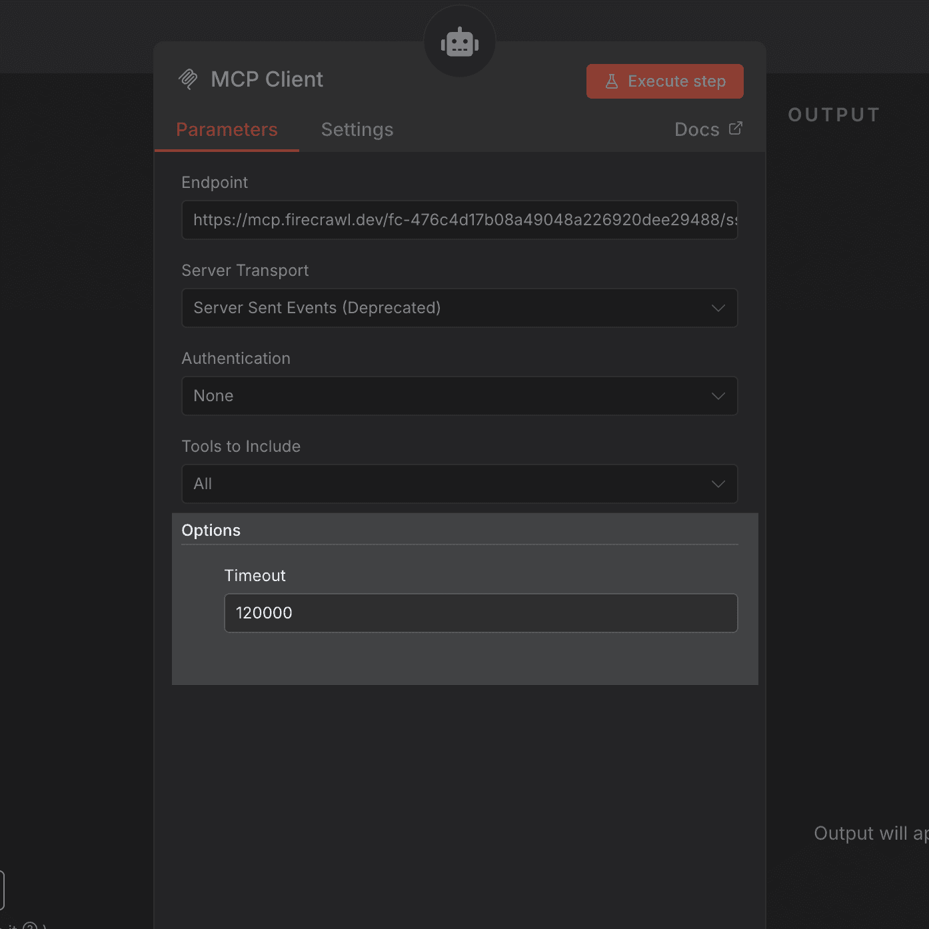Click the Server Transport chevron icon
Image resolution: width=929 pixels, height=929 pixels.
click(x=718, y=308)
